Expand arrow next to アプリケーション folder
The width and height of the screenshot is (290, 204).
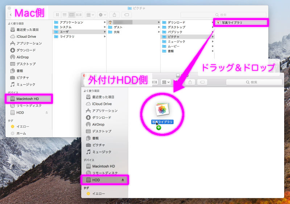pyautogui.click(x=105, y=22)
